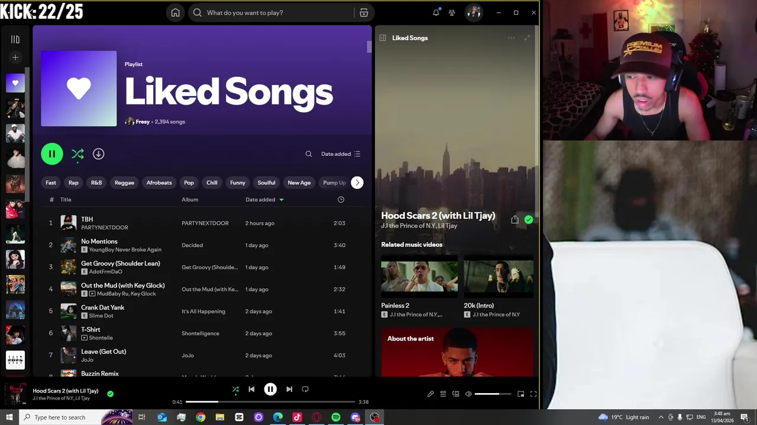The width and height of the screenshot is (757, 425).
Task: Select the New Age filter chip
Action: (x=299, y=182)
